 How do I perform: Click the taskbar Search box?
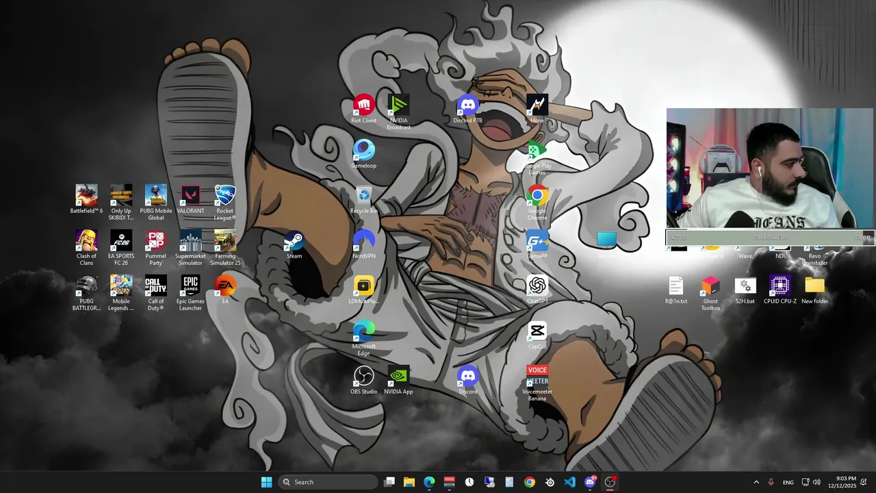click(x=328, y=482)
